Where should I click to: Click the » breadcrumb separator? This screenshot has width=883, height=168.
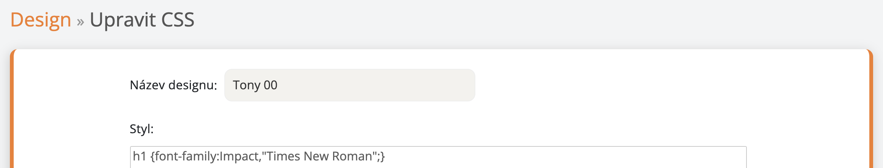coord(80,22)
